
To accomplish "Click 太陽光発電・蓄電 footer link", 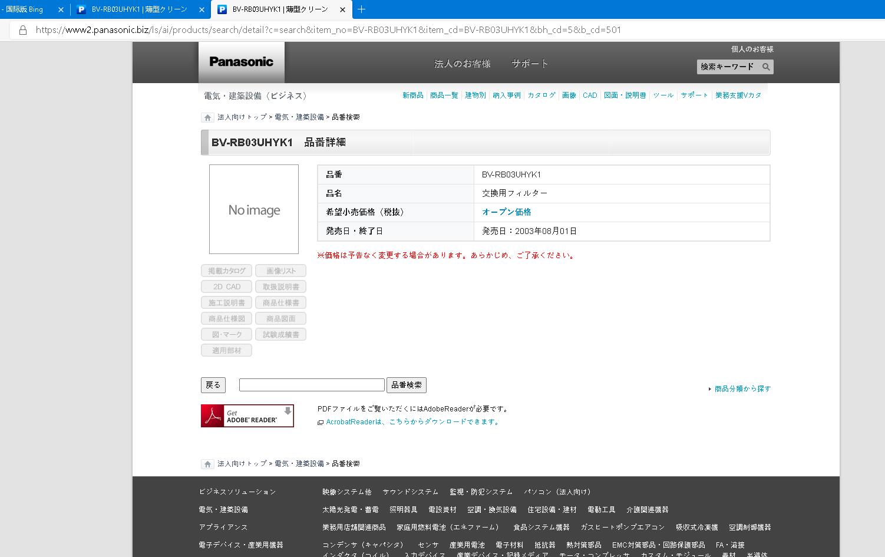I will pyautogui.click(x=351, y=510).
